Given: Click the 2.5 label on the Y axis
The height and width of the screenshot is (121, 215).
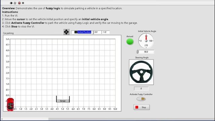Looking at the screenshot, I should [7, 67].
